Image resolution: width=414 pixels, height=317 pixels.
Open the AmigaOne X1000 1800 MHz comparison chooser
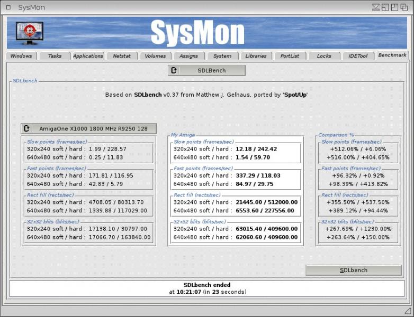[88, 128]
